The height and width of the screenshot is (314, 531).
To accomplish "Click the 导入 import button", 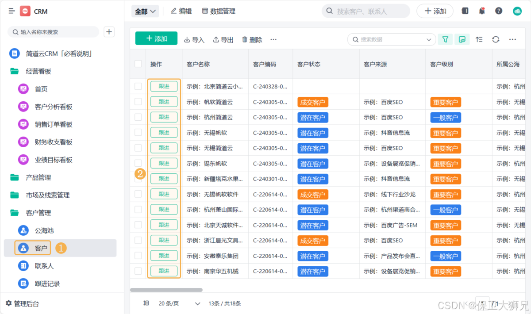I will point(194,39).
